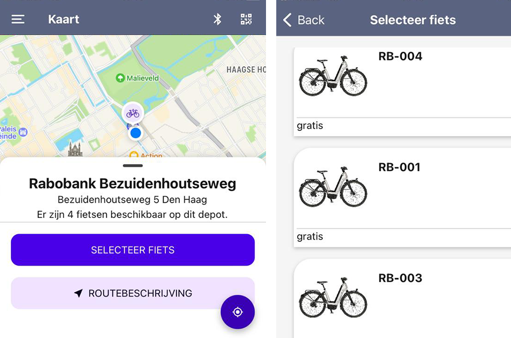
Task: Open ROUTEBESCHRIJVING directions button
Action: click(132, 293)
